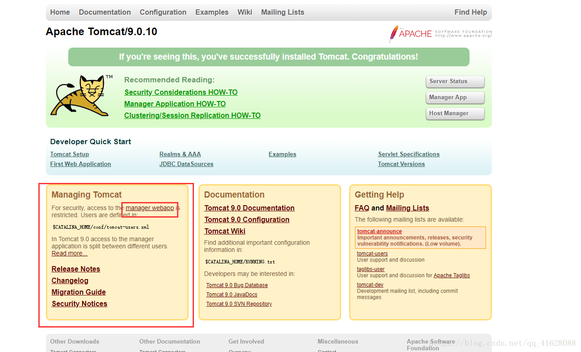Image resolution: width=581 pixels, height=352 pixels.
Task: Open the Tomcat 9.0 JavaDocs link
Action: [x=232, y=295]
